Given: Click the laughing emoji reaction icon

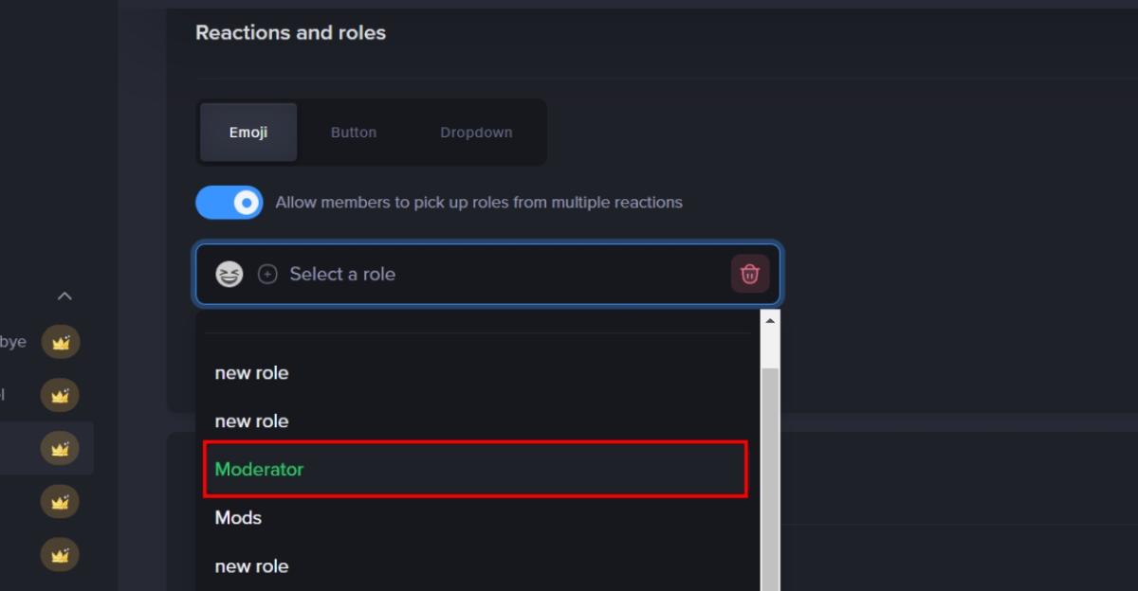Looking at the screenshot, I should (x=229, y=274).
